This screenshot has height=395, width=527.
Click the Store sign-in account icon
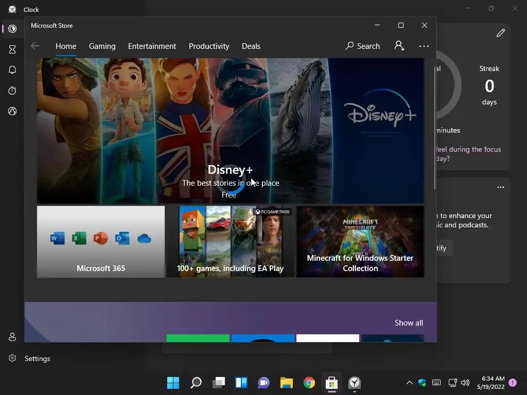point(399,46)
